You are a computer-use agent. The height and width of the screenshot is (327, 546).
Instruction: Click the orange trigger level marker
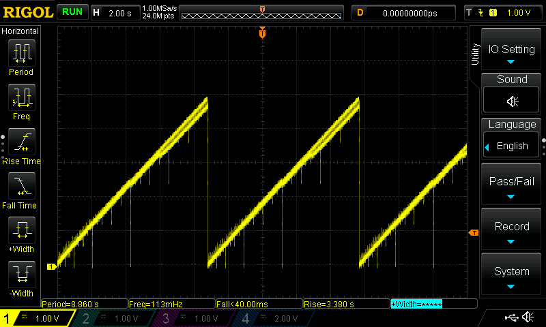pyautogui.click(x=473, y=233)
